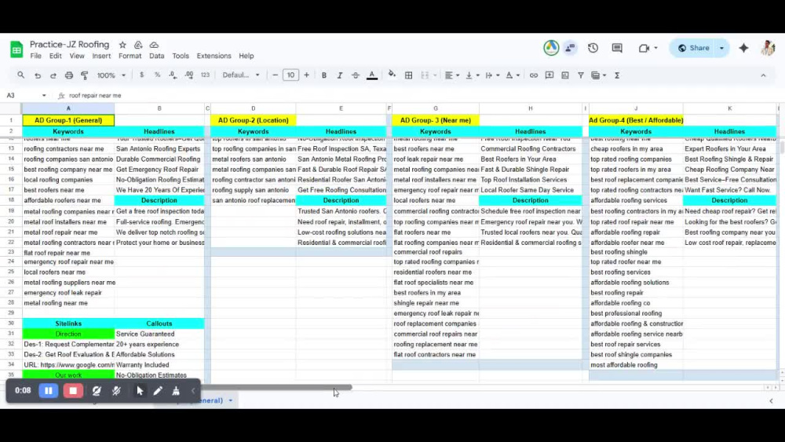Screen dimensions: 785x442
Task: Open horizontal align dropdown
Action: point(452,75)
